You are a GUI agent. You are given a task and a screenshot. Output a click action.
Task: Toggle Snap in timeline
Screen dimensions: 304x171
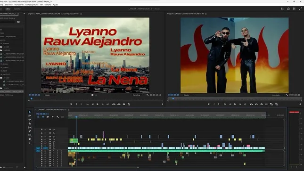pyautogui.click(x=43, y=117)
